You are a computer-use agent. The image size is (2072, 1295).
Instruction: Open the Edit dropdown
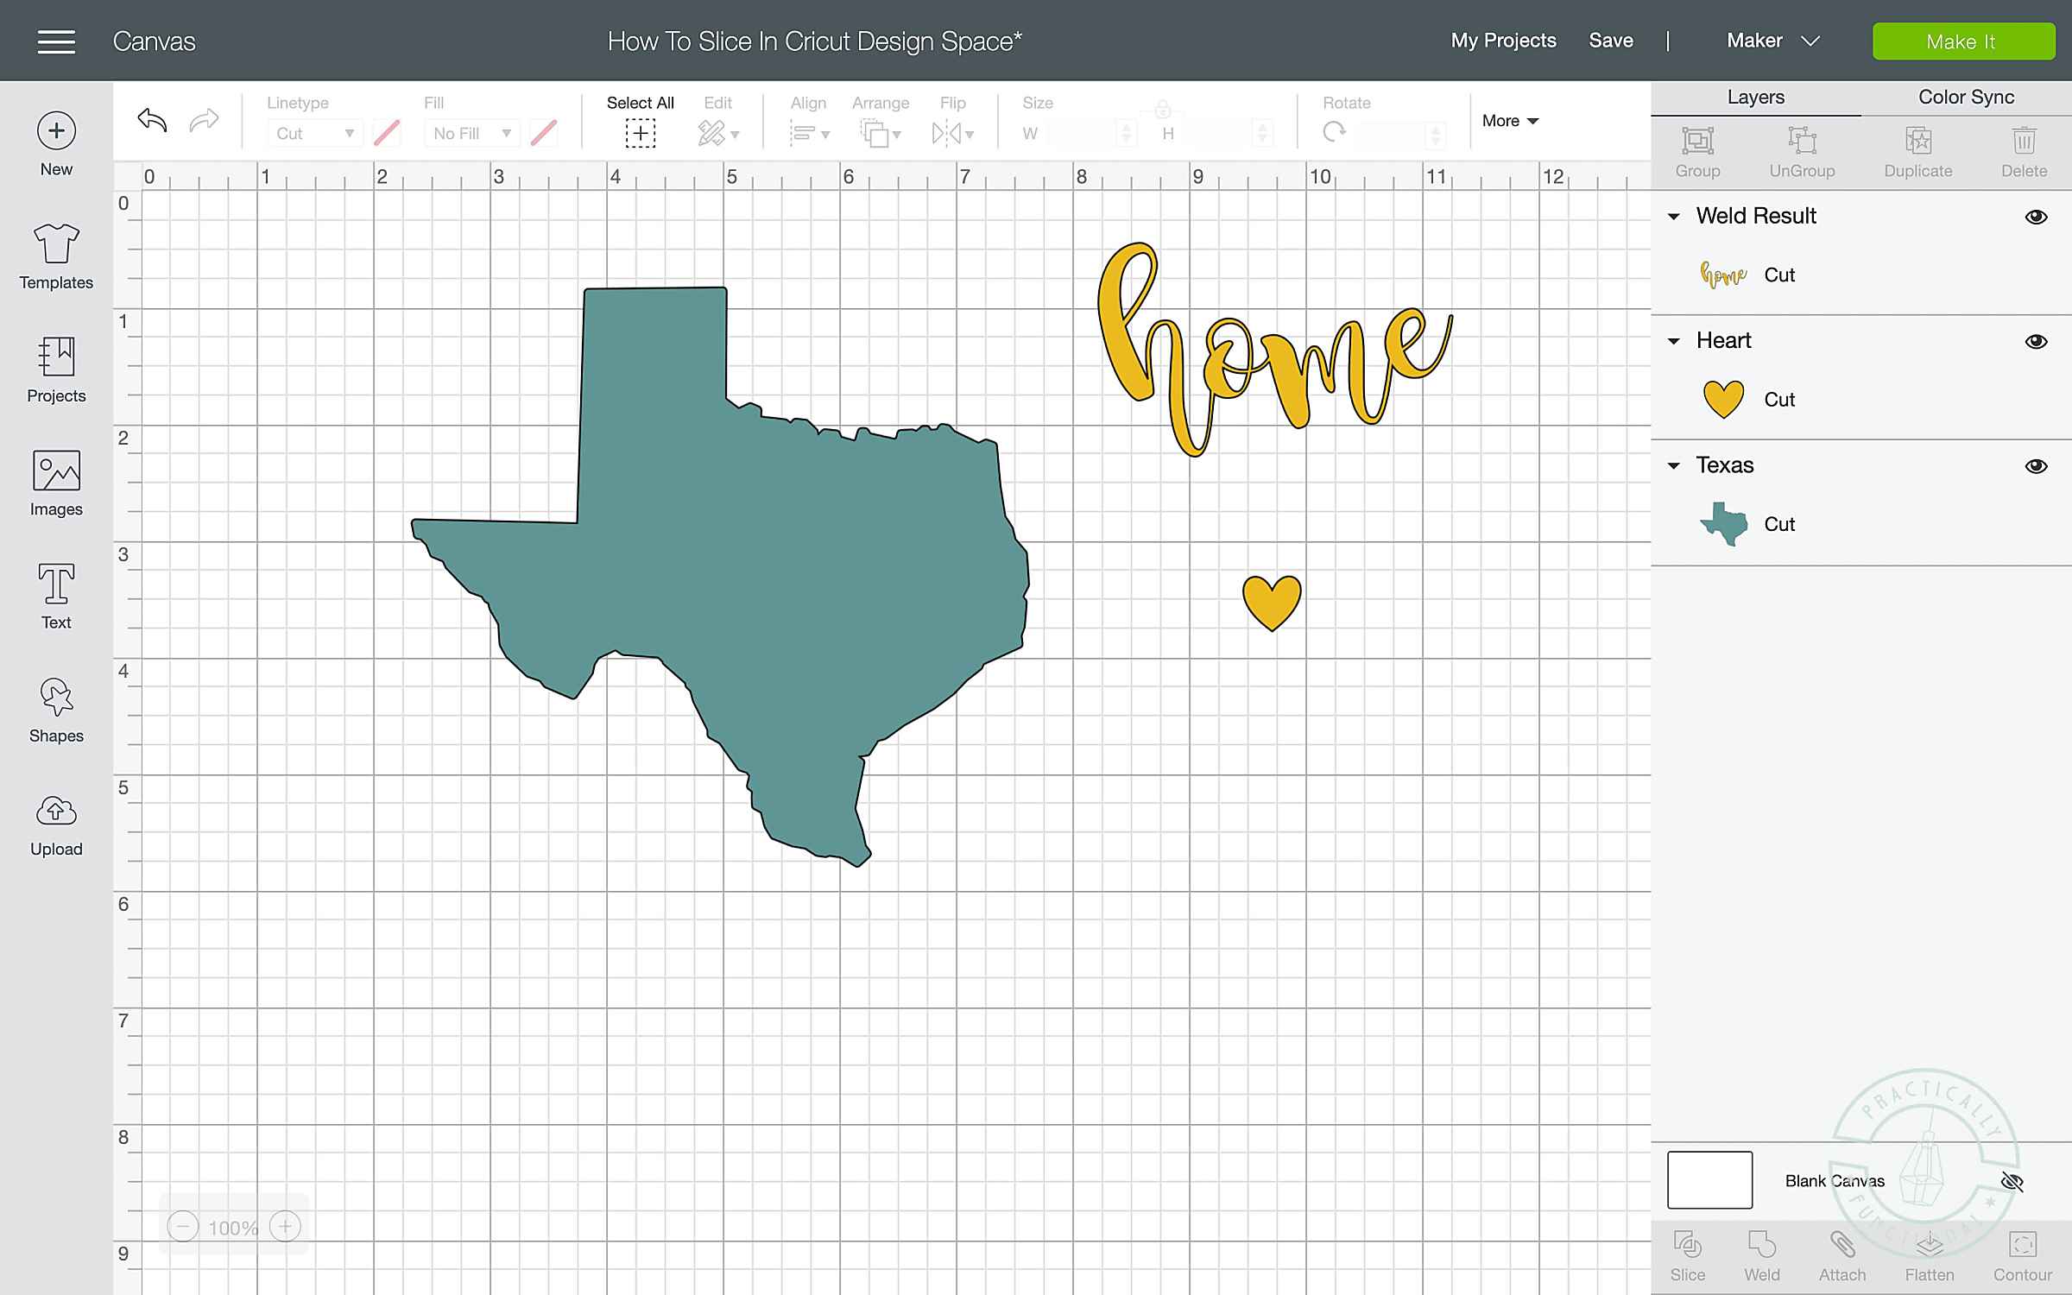(718, 133)
